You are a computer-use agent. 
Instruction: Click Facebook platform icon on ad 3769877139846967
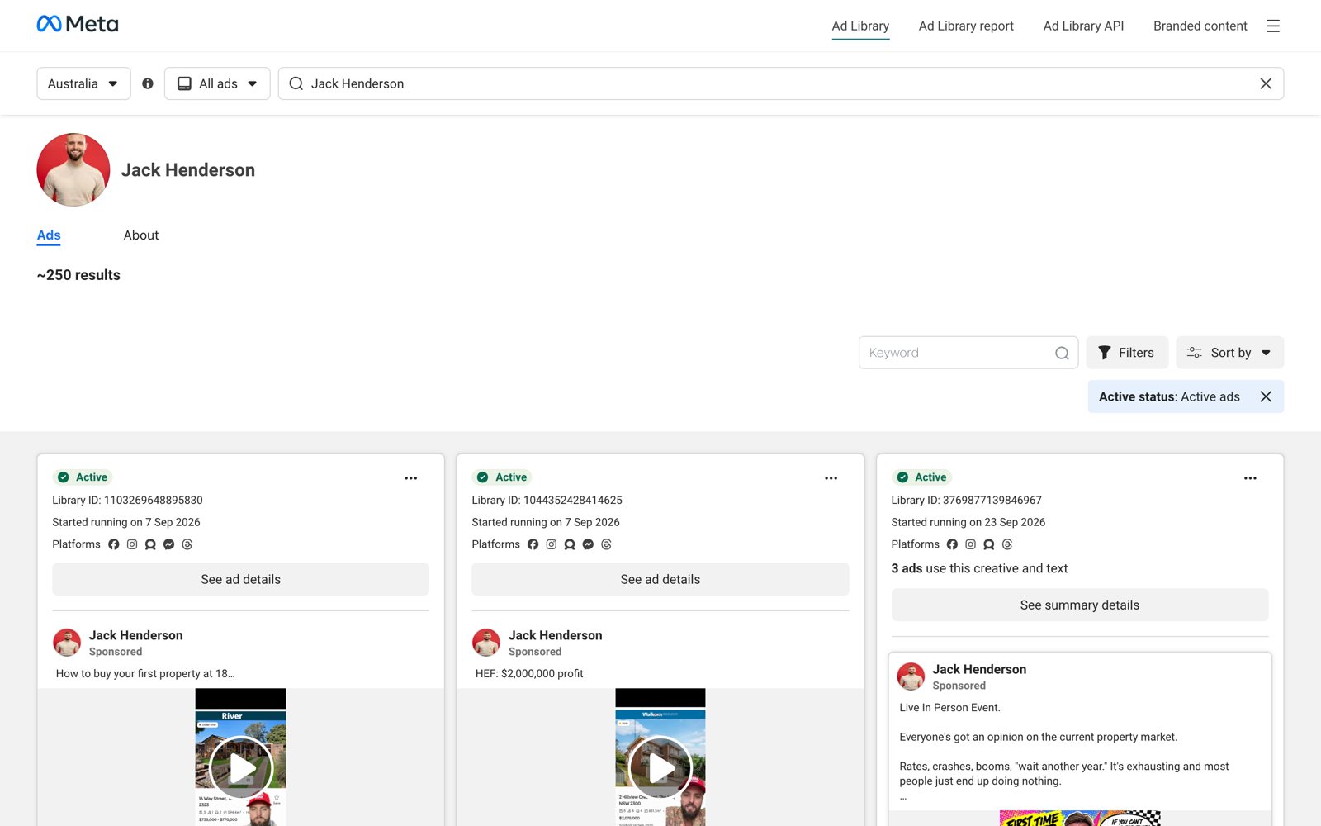click(x=952, y=544)
